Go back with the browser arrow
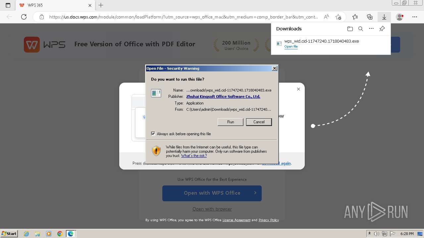Viewport: 424px width, 238px height. coord(9,17)
